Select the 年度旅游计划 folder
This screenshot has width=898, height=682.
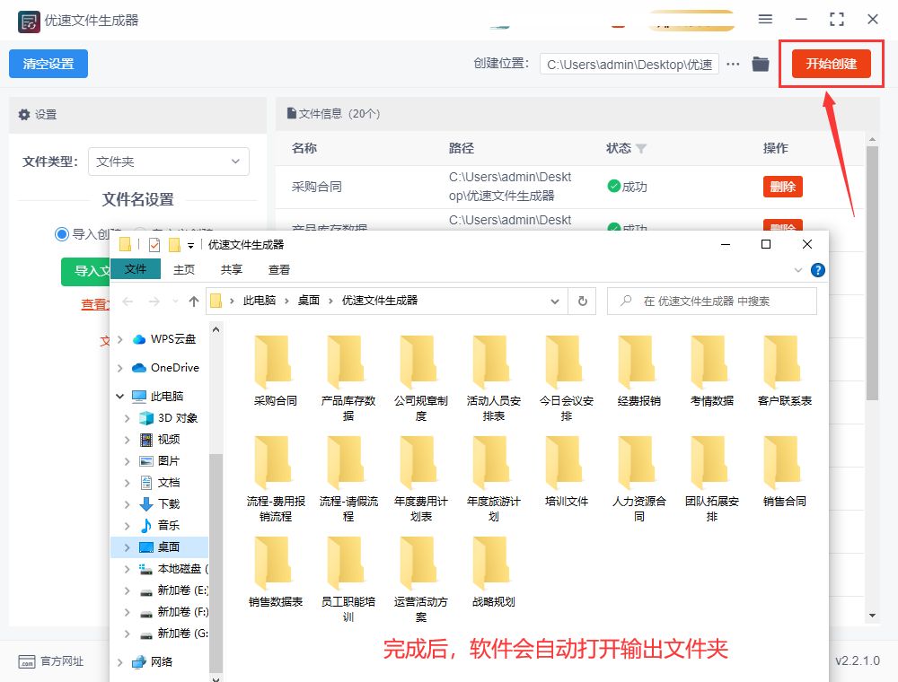(x=494, y=478)
